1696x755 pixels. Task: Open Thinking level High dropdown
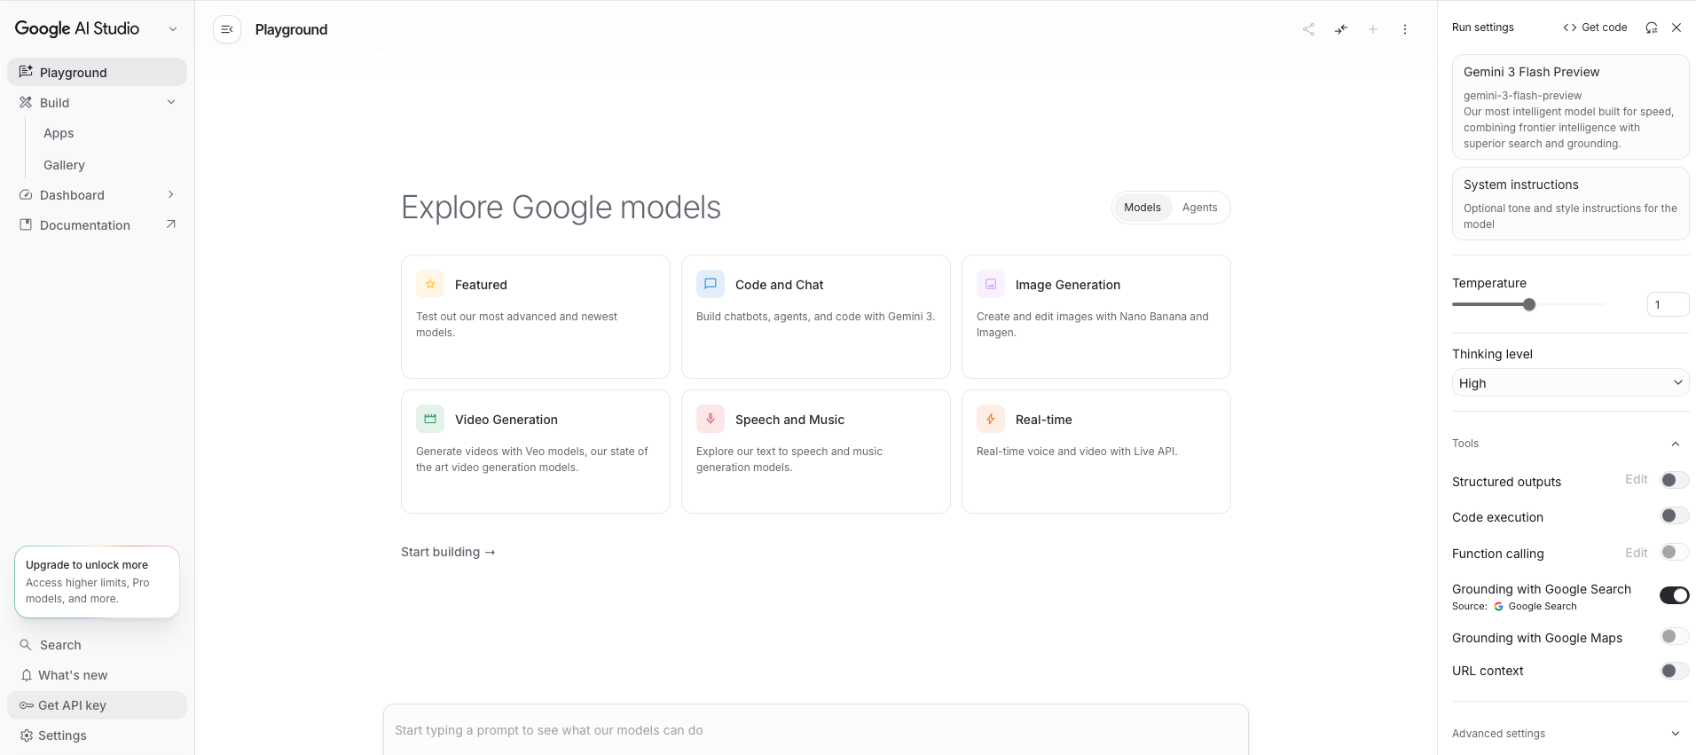[1570, 382]
